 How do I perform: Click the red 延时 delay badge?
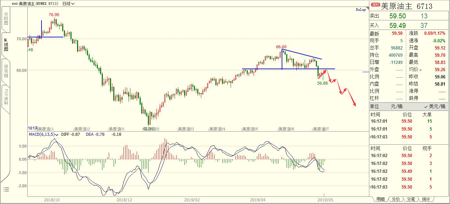coord(375,5)
